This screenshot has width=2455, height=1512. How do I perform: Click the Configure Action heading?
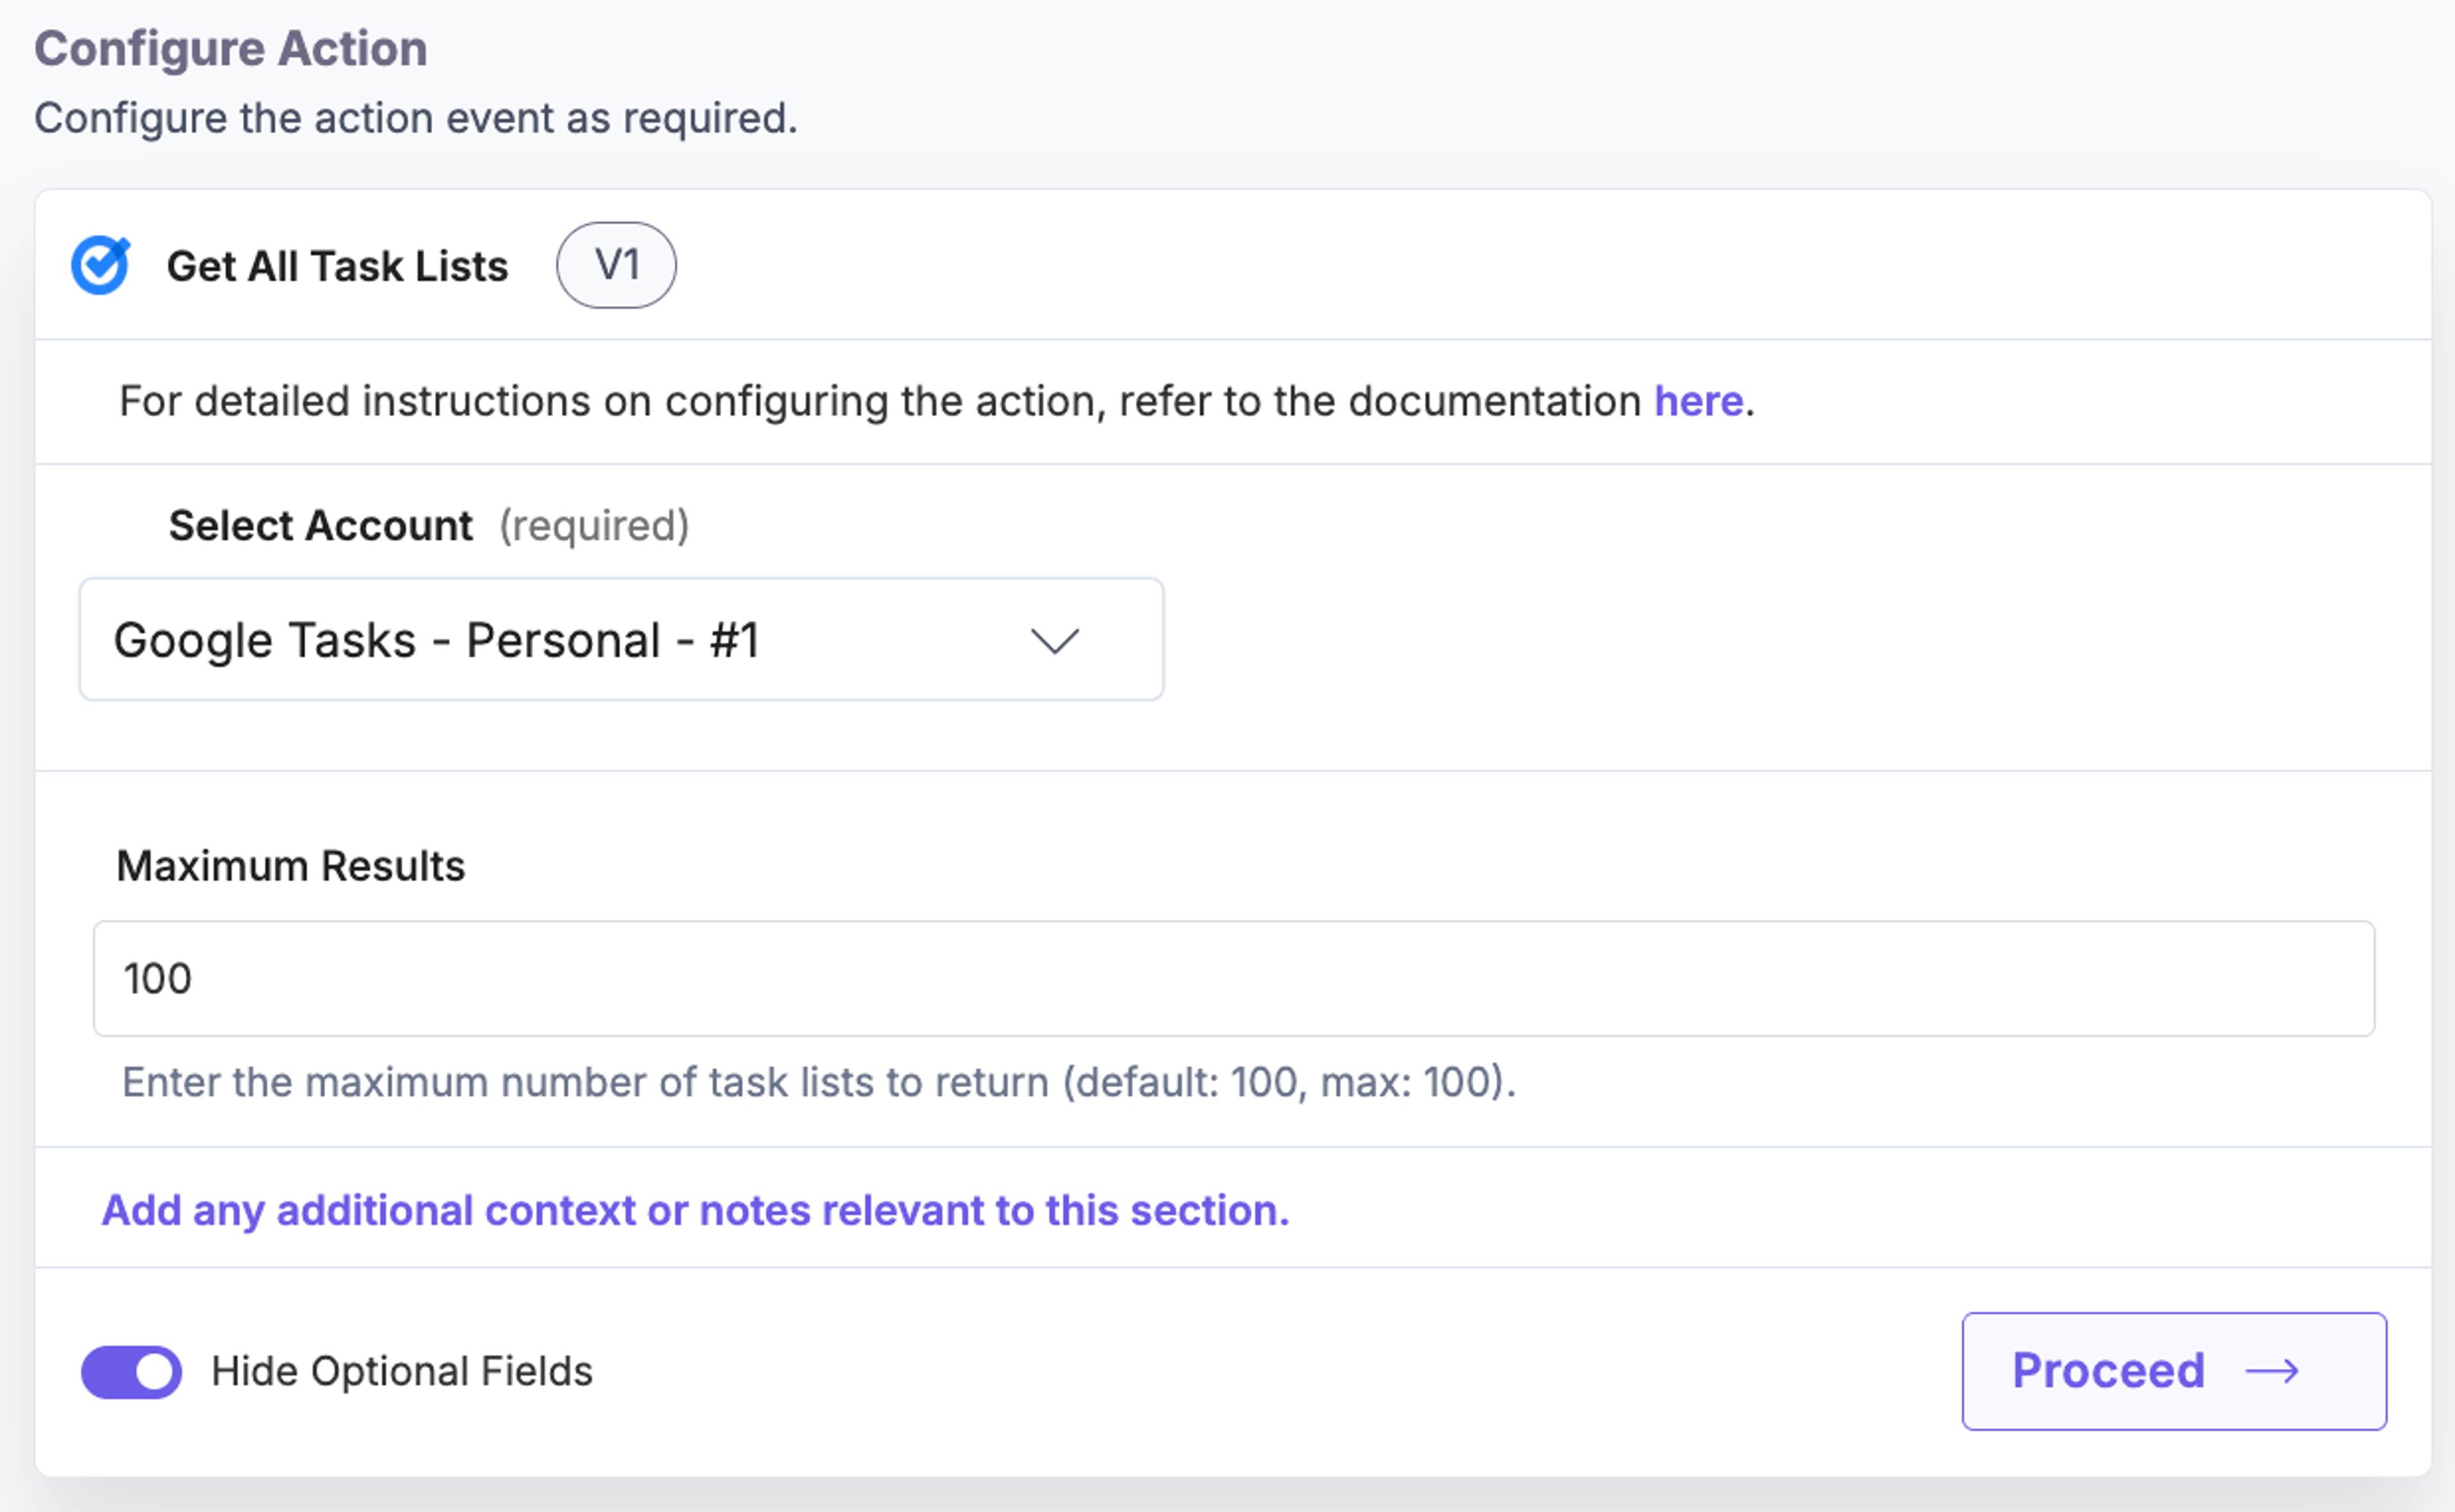pos(231,48)
